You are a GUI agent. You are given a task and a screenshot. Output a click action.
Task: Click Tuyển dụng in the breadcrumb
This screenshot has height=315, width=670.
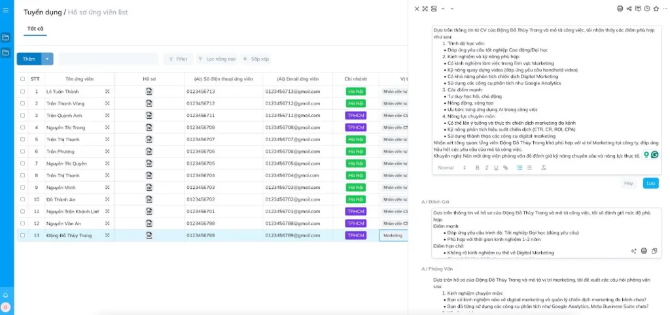pyautogui.click(x=43, y=12)
